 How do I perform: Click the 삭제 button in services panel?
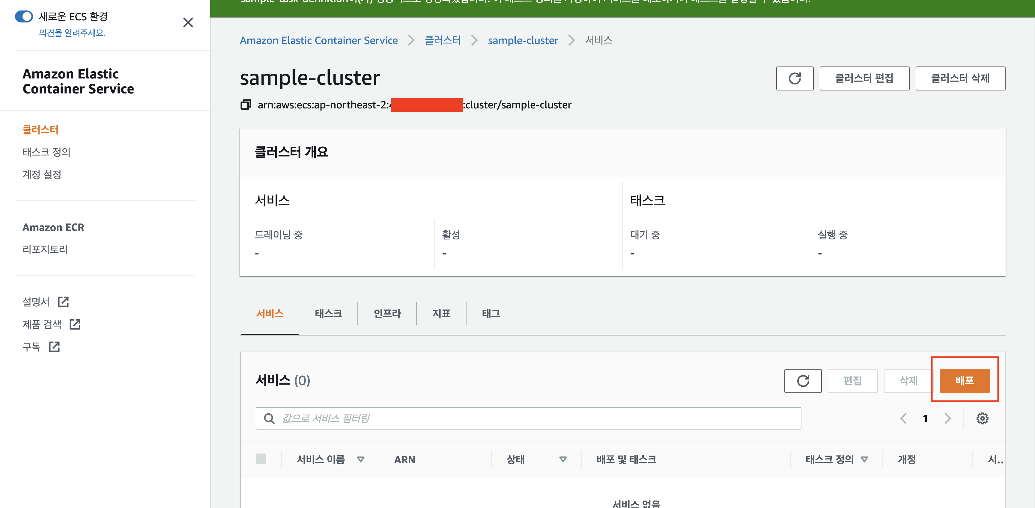click(x=908, y=381)
